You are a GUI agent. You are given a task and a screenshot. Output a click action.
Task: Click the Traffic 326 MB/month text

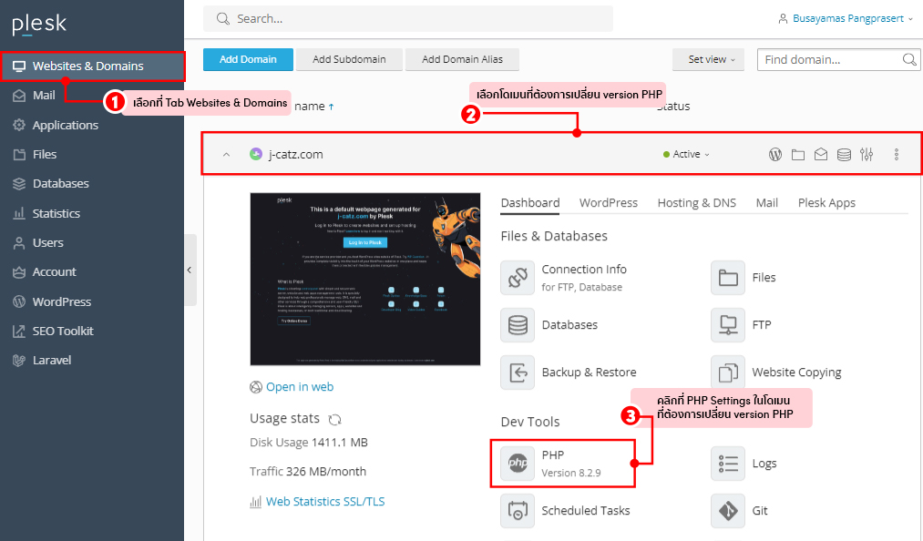pos(308,472)
